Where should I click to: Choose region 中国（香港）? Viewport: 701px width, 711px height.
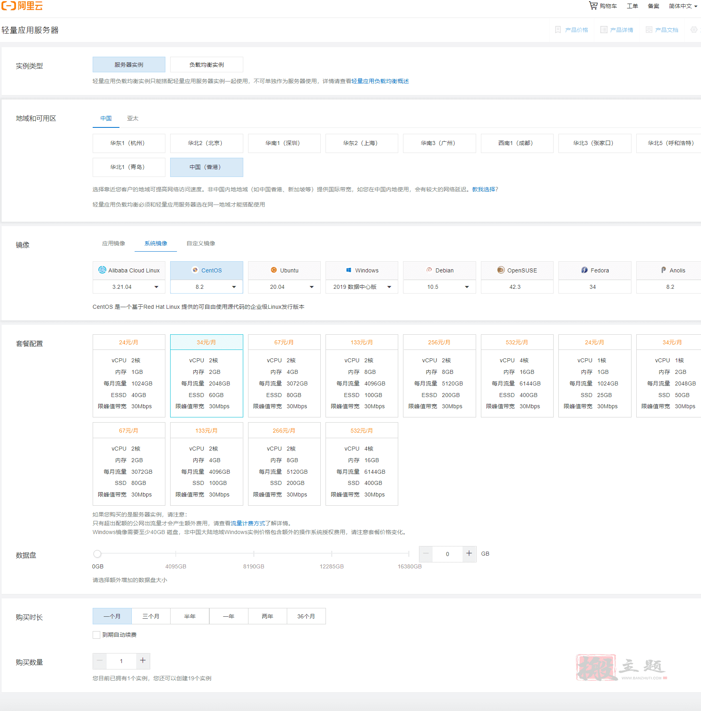point(207,167)
